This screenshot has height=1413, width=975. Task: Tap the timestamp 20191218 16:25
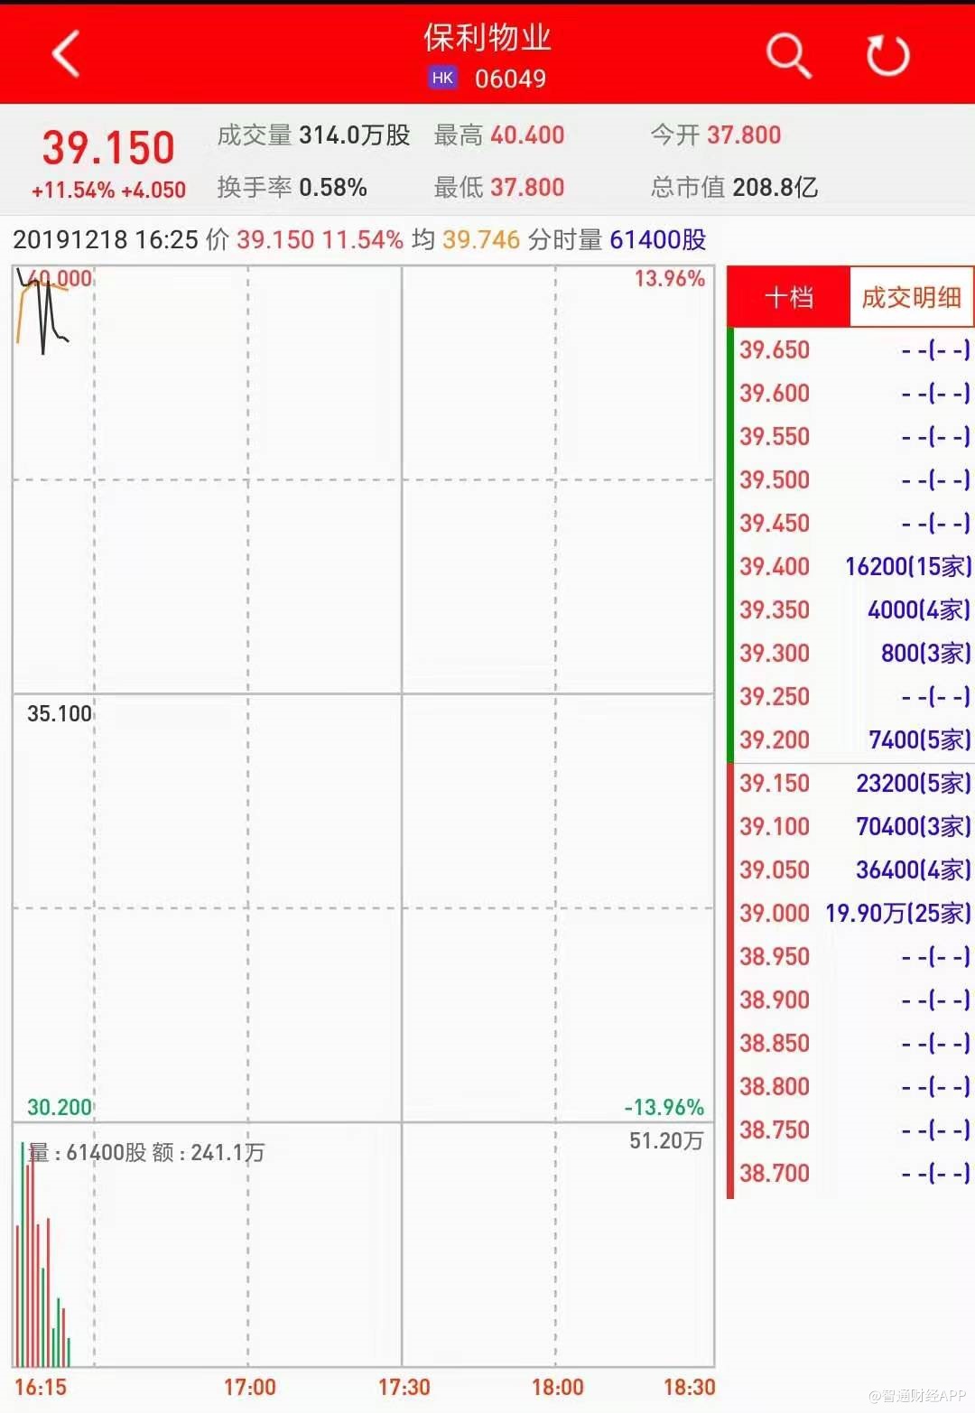(106, 239)
